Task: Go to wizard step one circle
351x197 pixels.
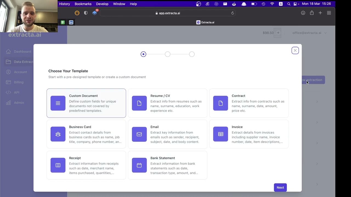Action: [x=143, y=54]
